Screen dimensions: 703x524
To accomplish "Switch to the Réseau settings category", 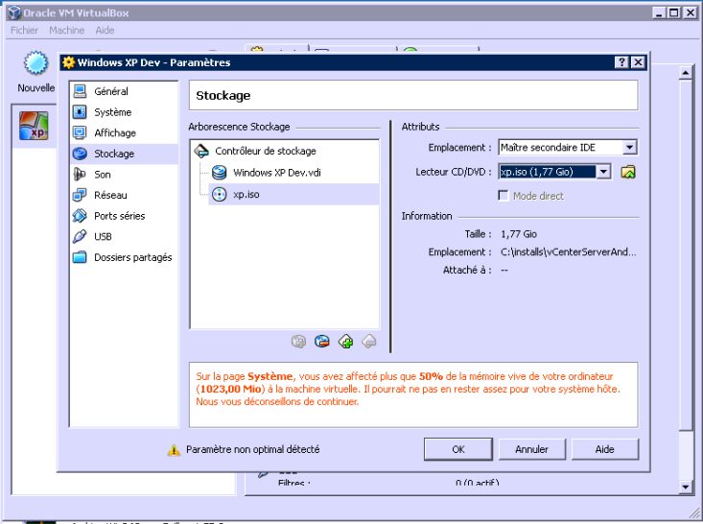I will [109, 195].
